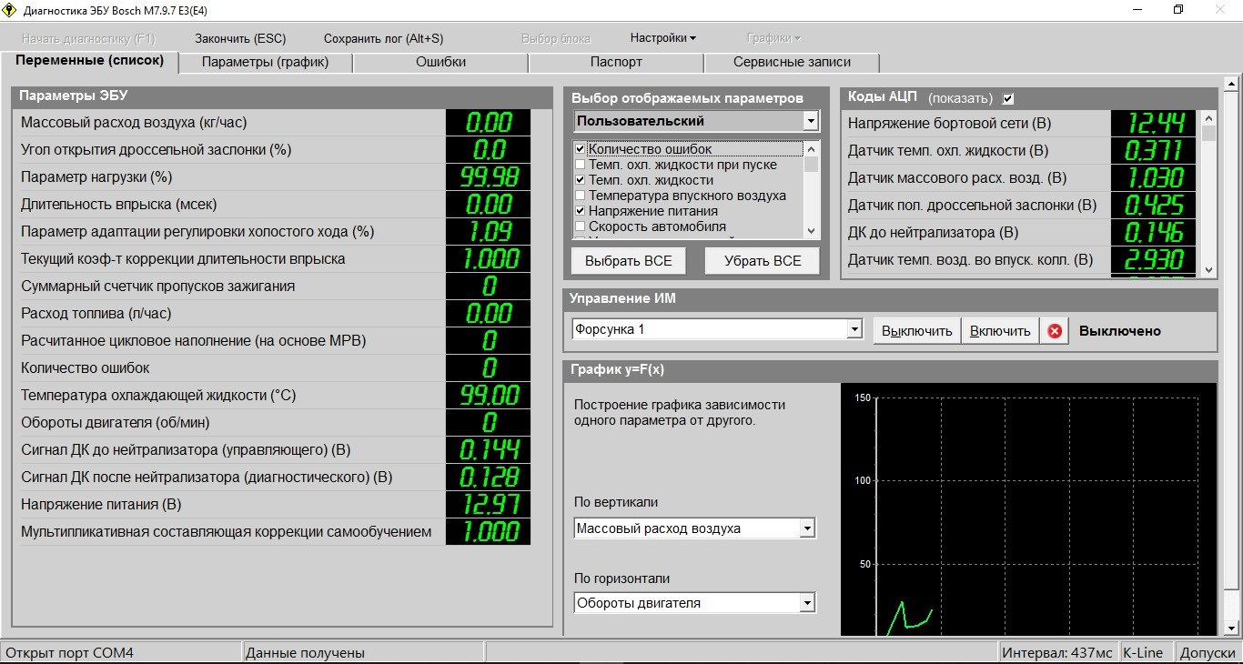
Task: Click the Выбрать ВСЕ button
Action: click(629, 261)
